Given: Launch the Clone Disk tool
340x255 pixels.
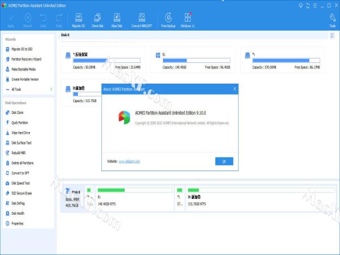Looking at the screenshot, I should point(97,21).
